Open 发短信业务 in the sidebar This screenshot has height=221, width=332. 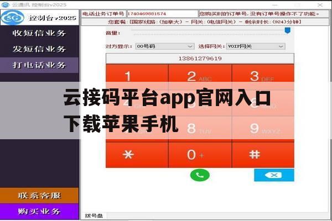pos(39,49)
